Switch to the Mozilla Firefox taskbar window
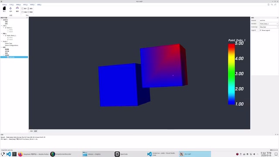The height and width of the screenshot is (157, 279). 34,154
